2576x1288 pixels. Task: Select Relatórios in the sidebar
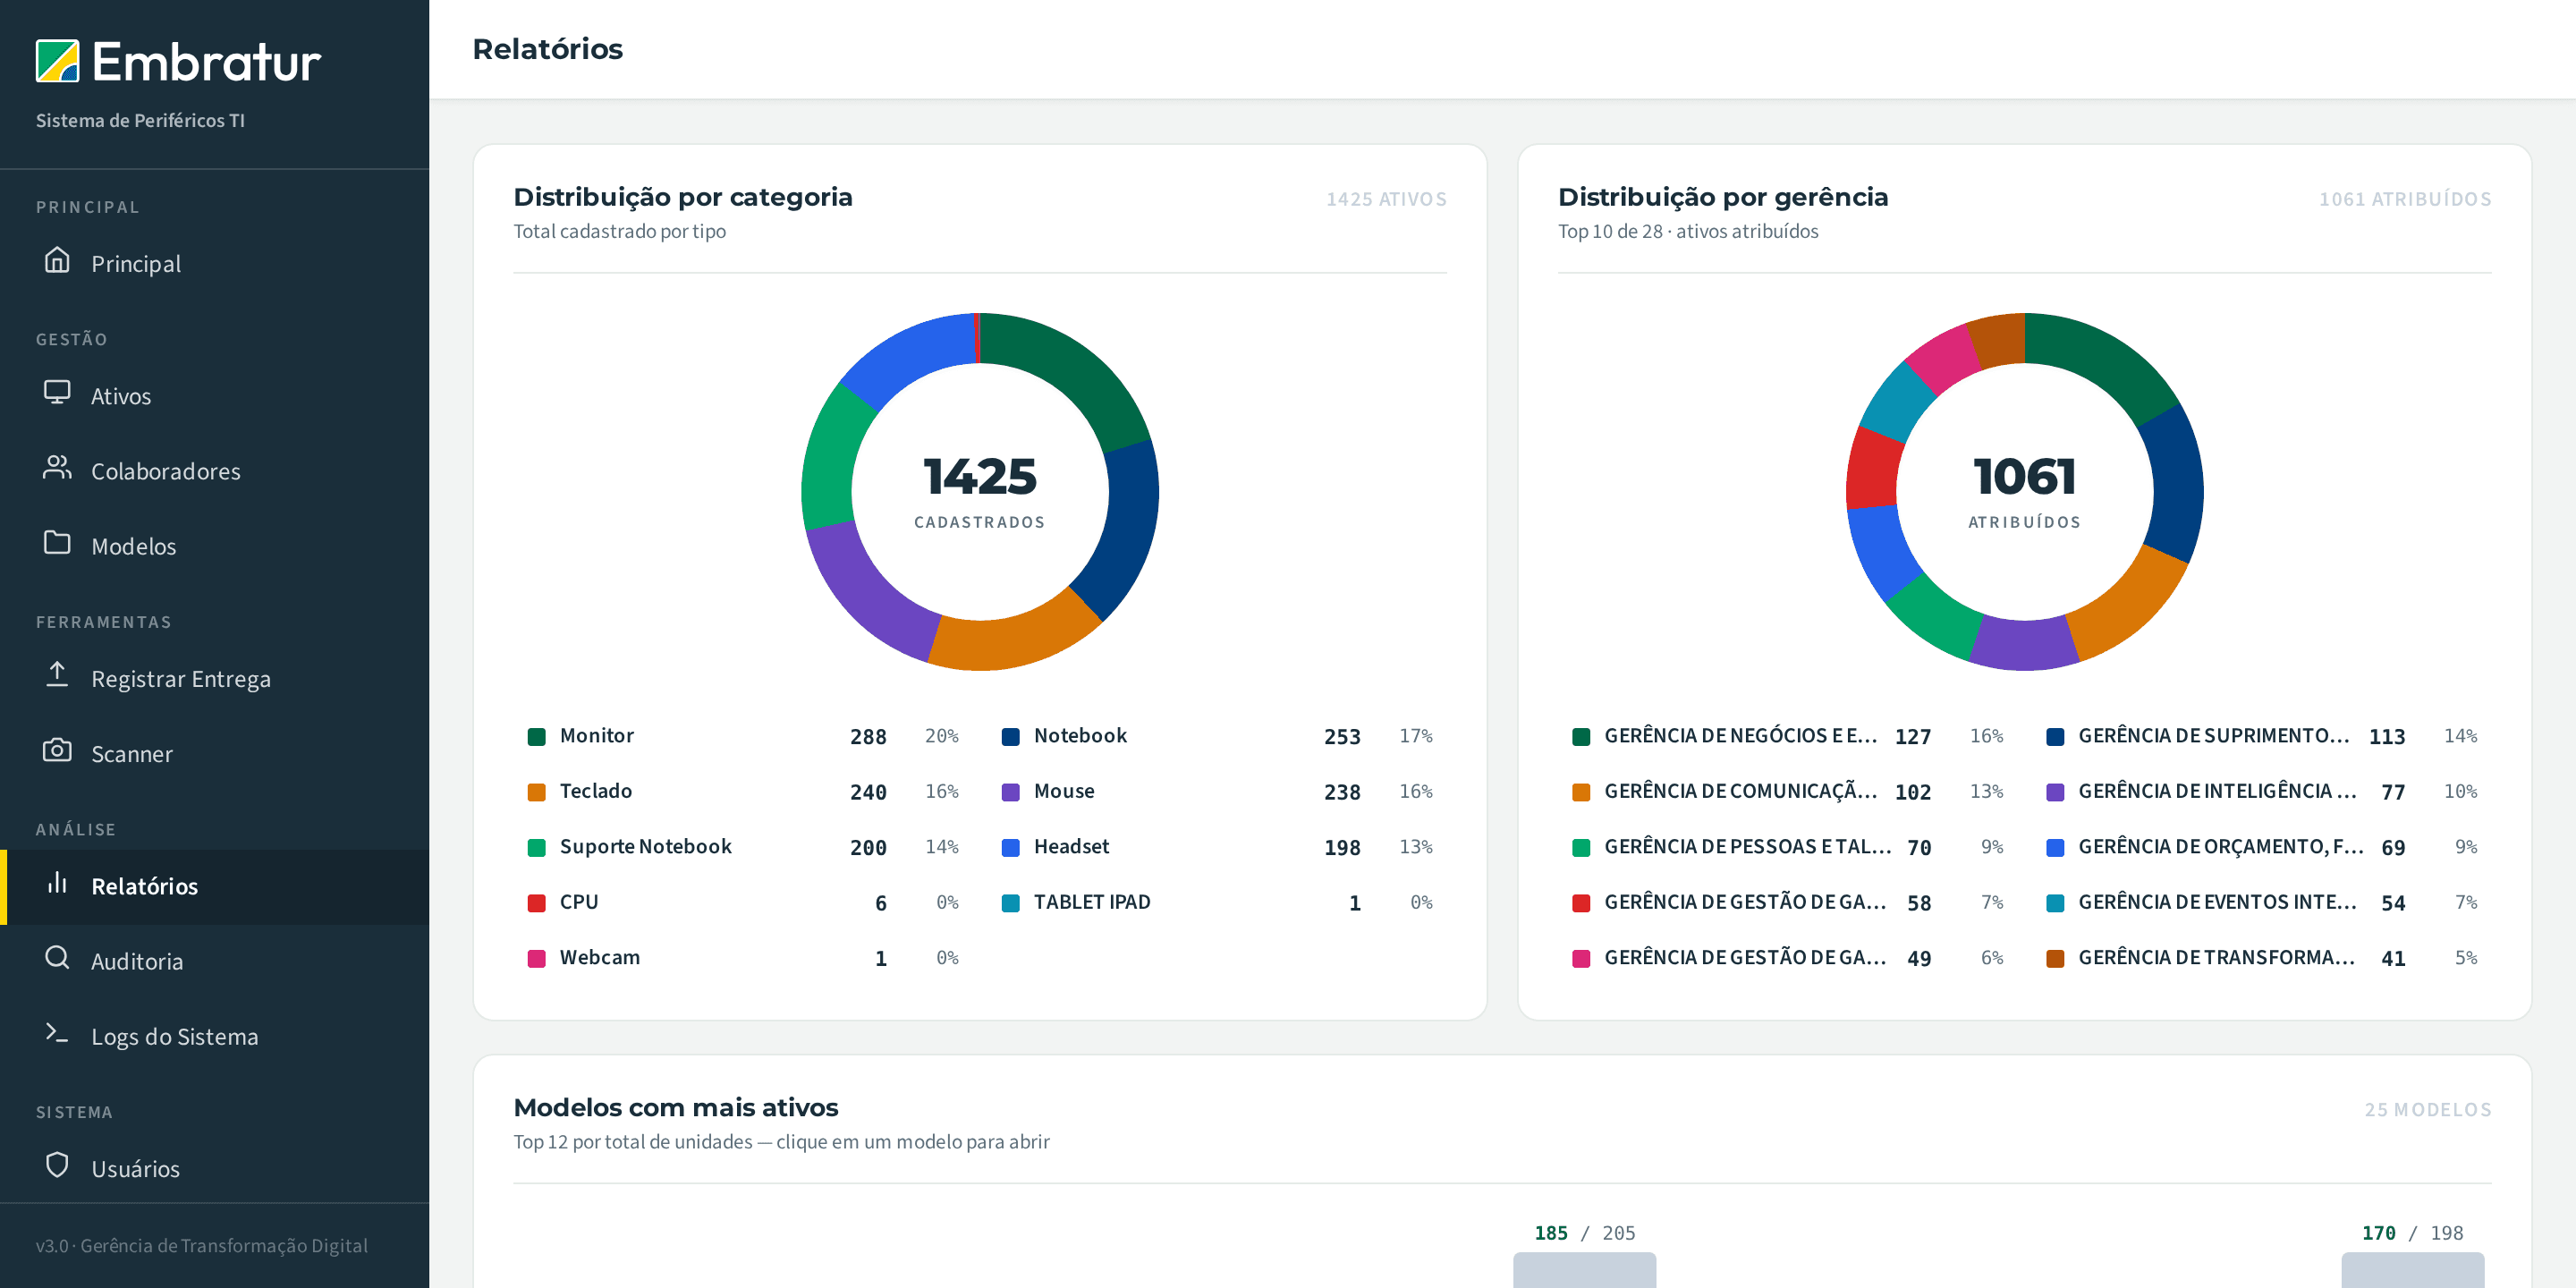pos(214,886)
